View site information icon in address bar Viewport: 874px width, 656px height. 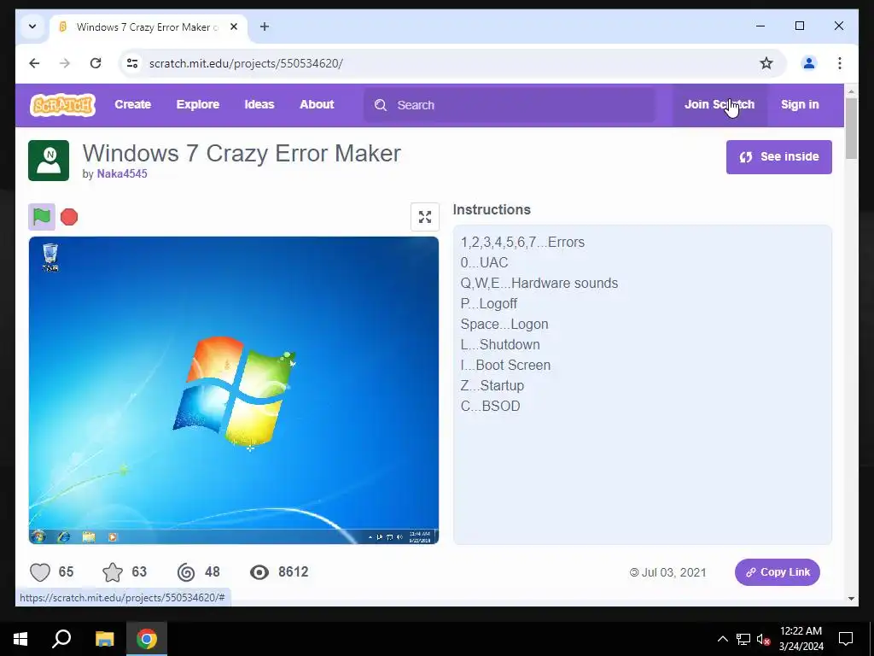(x=132, y=63)
